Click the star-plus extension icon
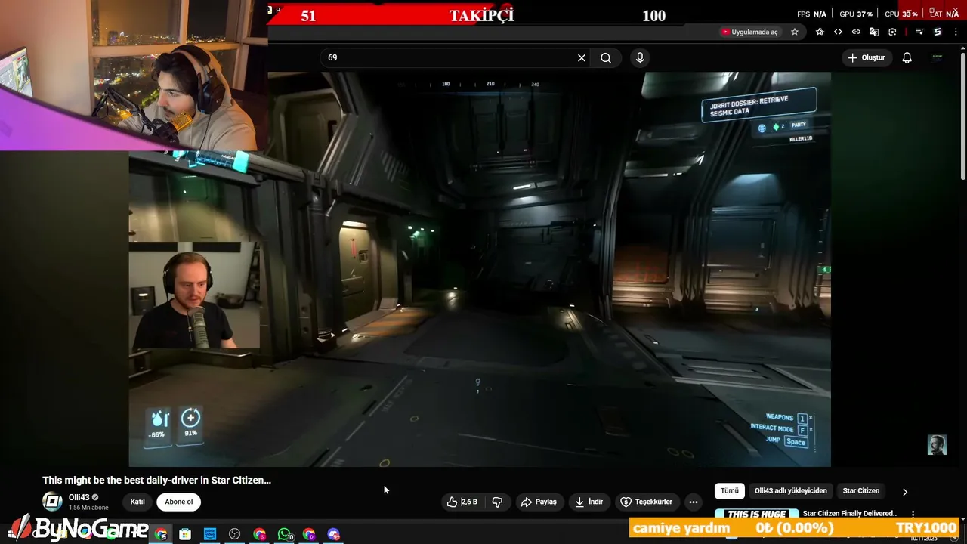This screenshot has width=967, height=544. (x=820, y=32)
